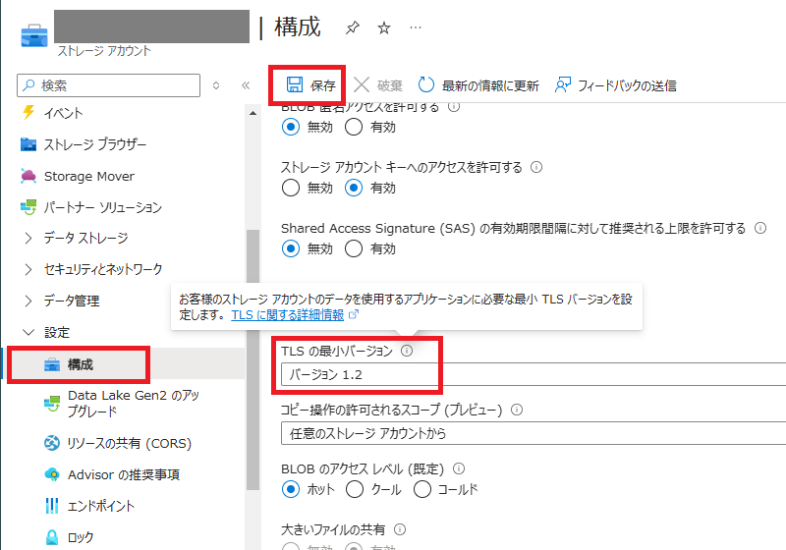This screenshot has width=786, height=550.
Task: Open エンドポイント menu item
Action: [101, 506]
